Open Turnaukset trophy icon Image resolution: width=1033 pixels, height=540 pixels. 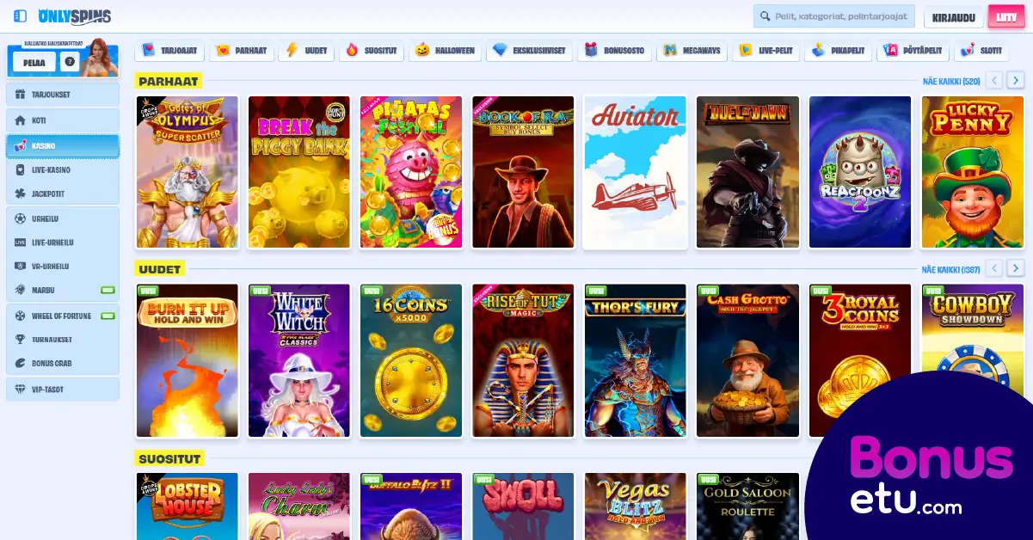click(x=21, y=340)
